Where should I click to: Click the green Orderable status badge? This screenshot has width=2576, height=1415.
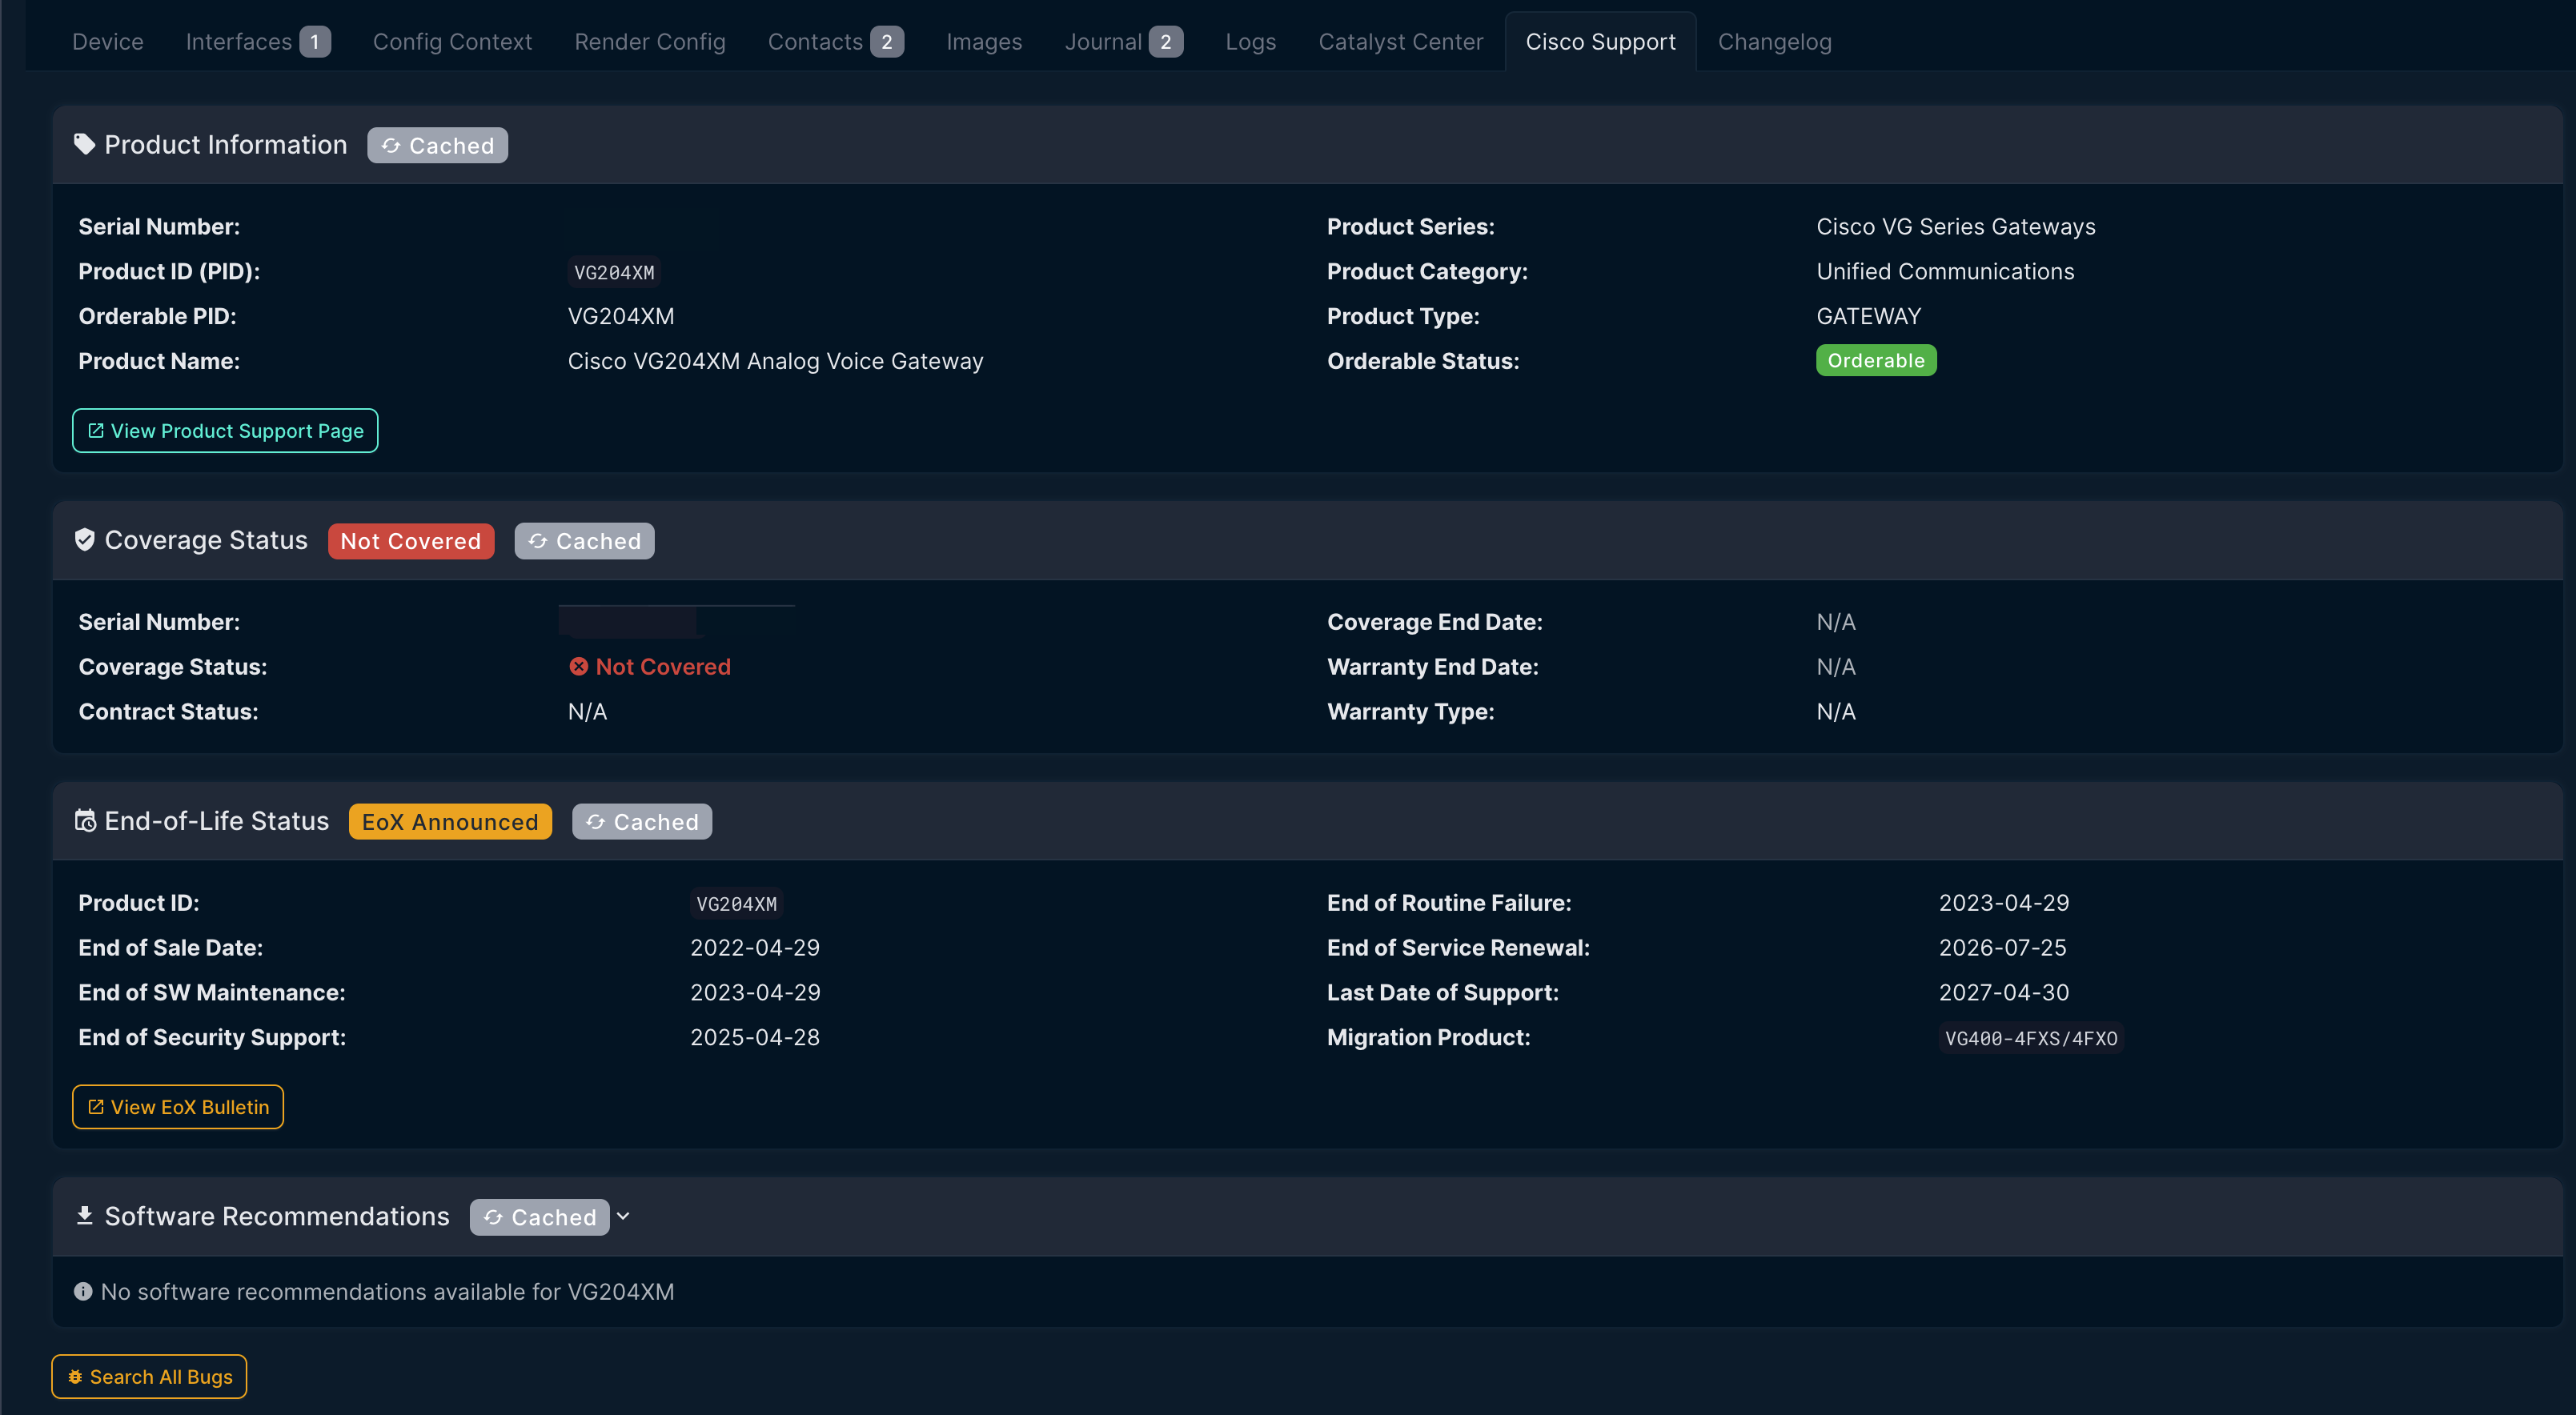coord(1876,361)
